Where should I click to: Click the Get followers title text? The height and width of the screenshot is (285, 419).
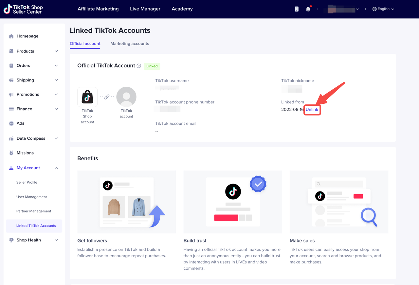(92, 241)
